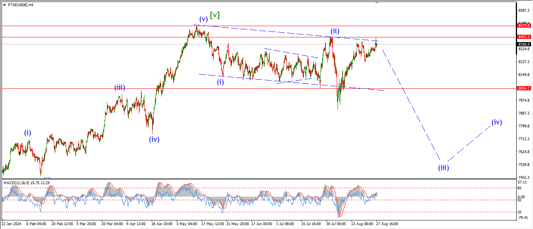The image size is (533, 229).
Task: Select the projected (iv) label at far right
Action: click(496, 122)
